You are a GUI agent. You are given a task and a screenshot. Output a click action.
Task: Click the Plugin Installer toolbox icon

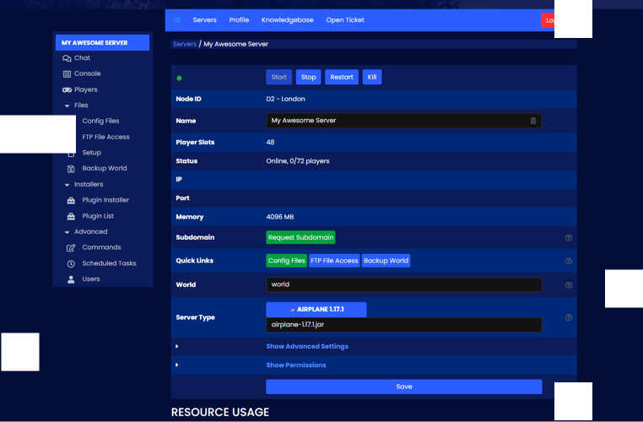[71, 200]
